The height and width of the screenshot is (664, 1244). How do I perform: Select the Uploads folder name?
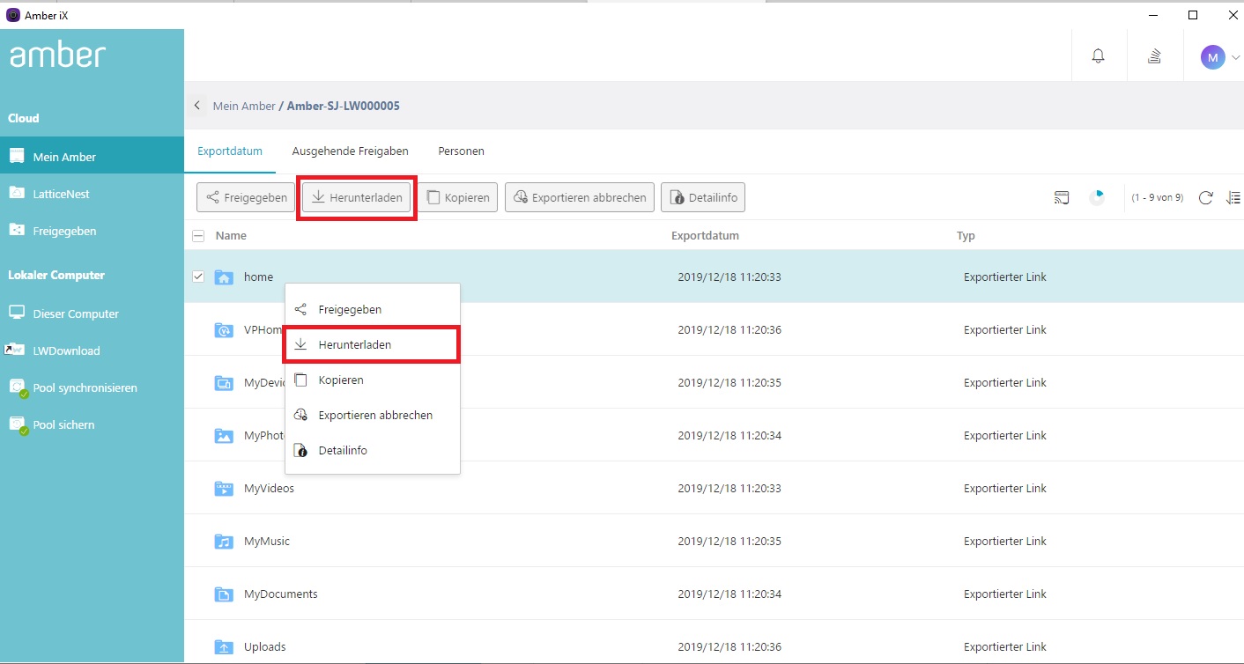(x=264, y=646)
